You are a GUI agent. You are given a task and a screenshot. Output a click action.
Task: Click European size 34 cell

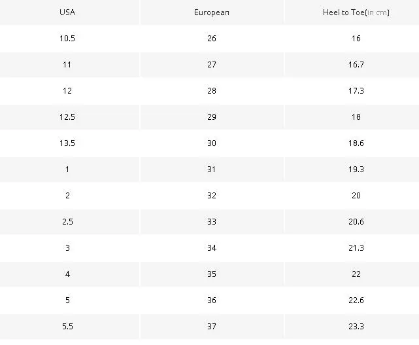[x=212, y=248]
